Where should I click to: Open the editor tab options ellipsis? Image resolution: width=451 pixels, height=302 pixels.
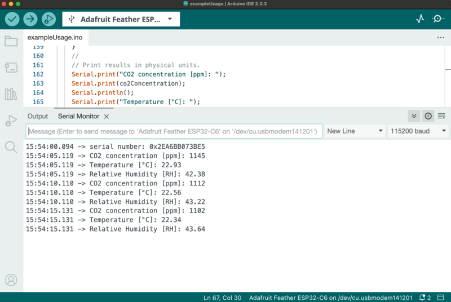(x=441, y=37)
